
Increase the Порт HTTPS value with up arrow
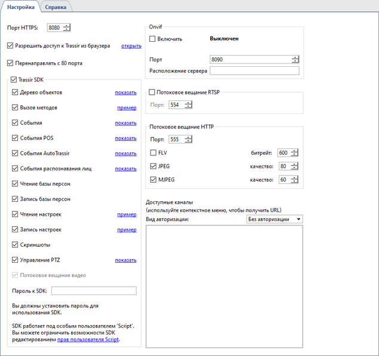pos(67,25)
